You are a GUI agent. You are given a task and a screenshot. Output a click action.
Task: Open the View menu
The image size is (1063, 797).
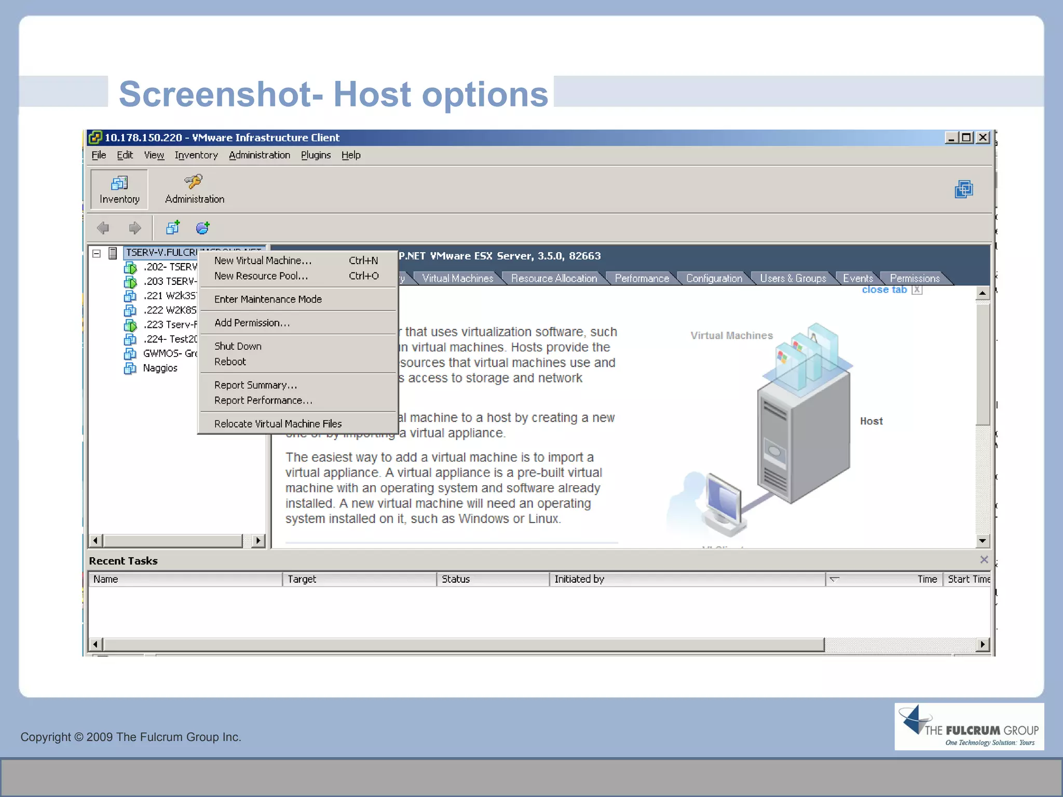point(154,155)
